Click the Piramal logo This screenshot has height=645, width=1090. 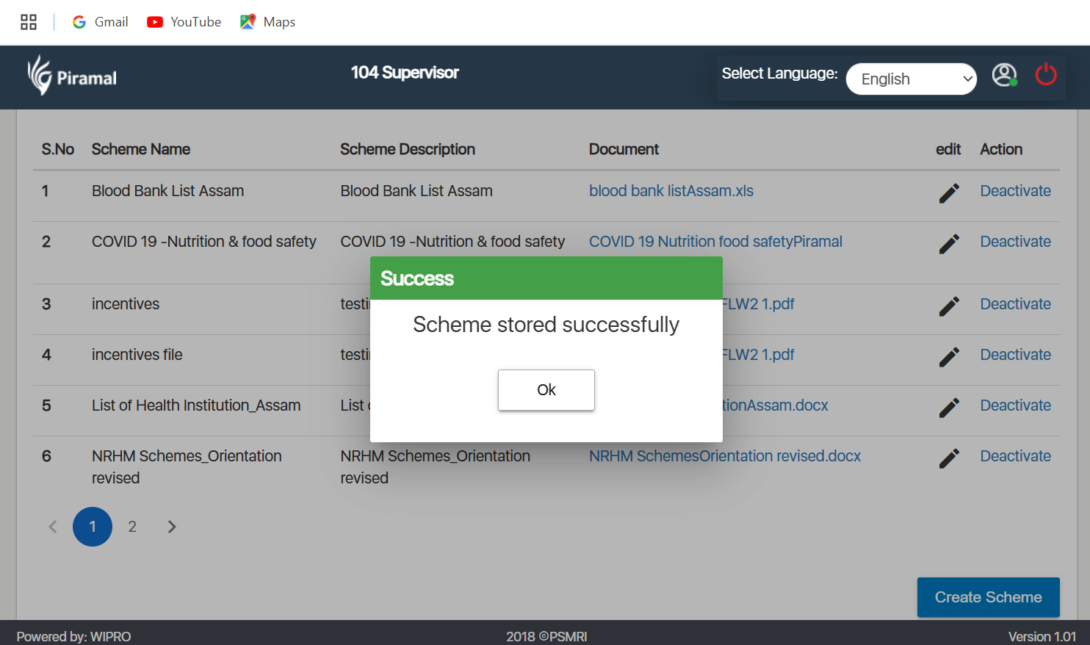pyautogui.click(x=72, y=75)
